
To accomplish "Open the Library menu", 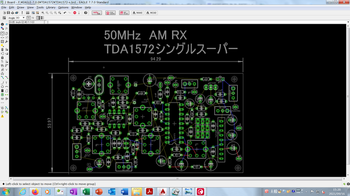I will (x=51, y=7).
